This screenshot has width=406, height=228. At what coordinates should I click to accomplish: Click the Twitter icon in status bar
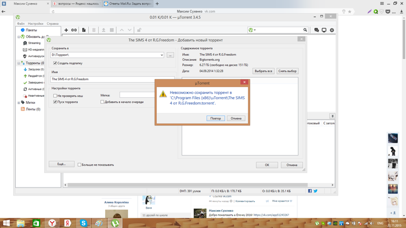click(x=316, y=191)
